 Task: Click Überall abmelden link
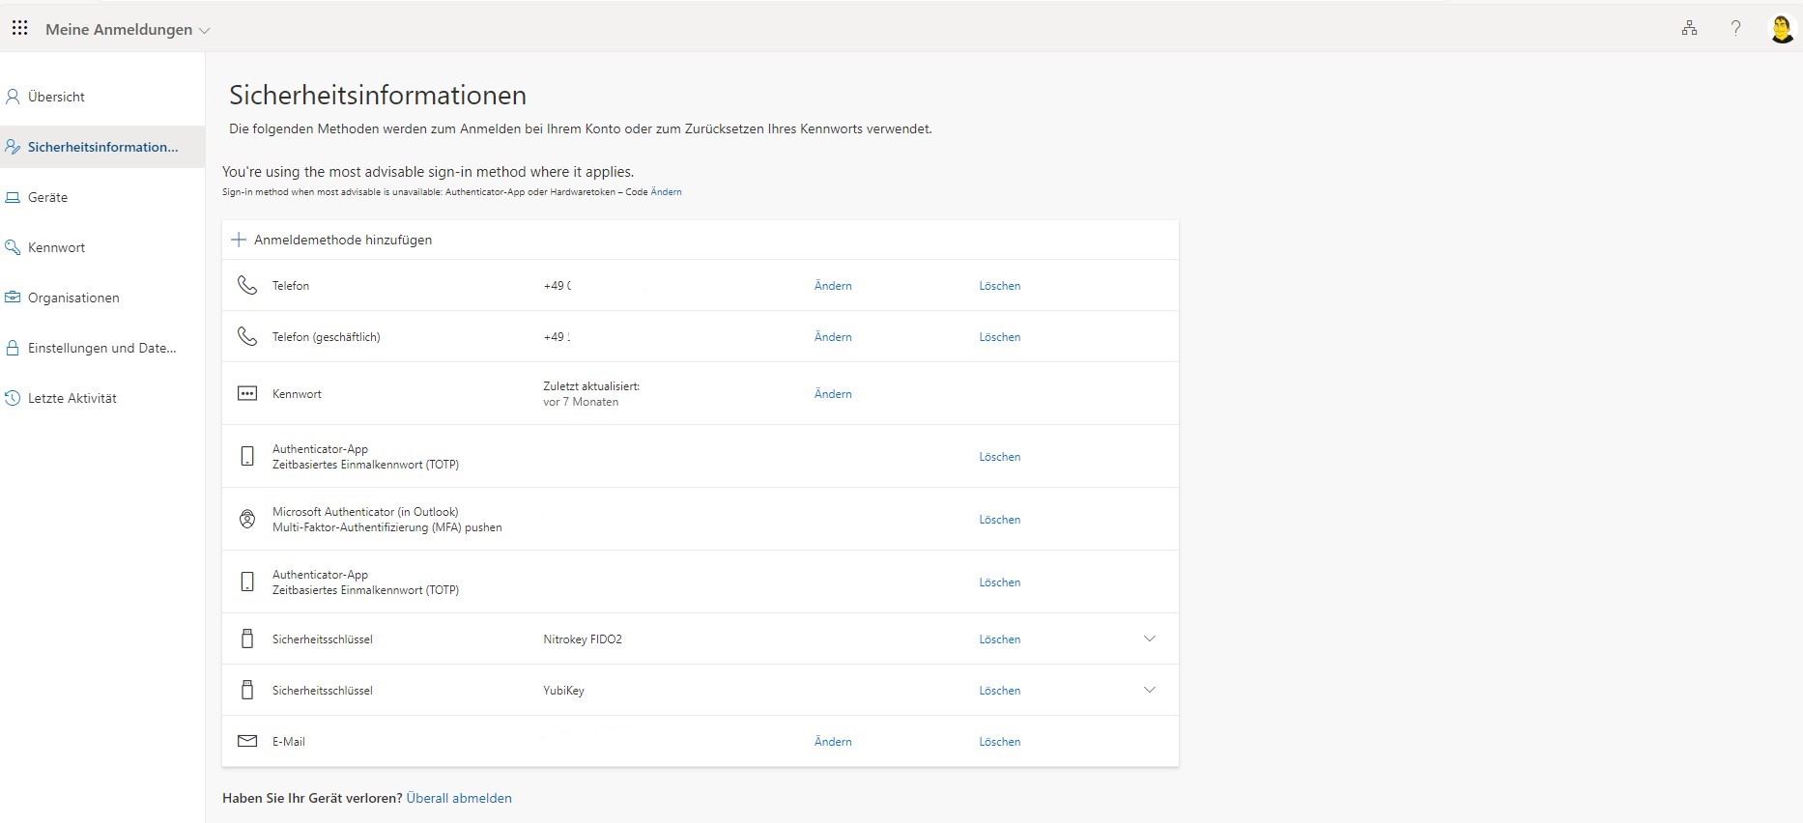[x=459, y=799]
